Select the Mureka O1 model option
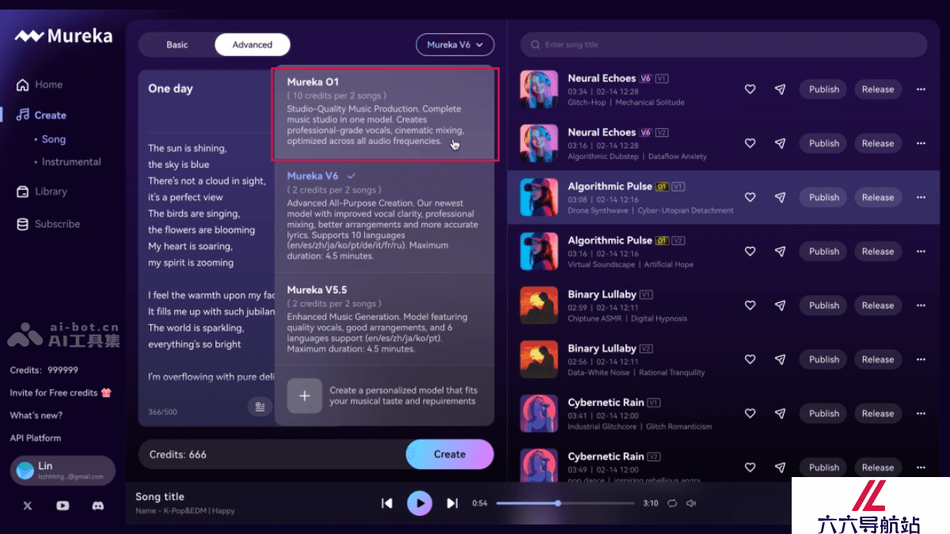This screenshot has height=534, width=950. [385, 114]
